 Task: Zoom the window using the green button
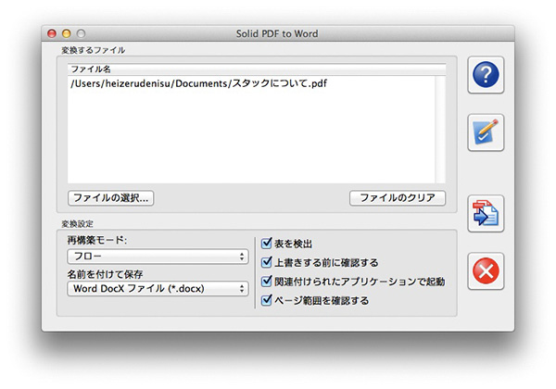(x=80, y=34)
